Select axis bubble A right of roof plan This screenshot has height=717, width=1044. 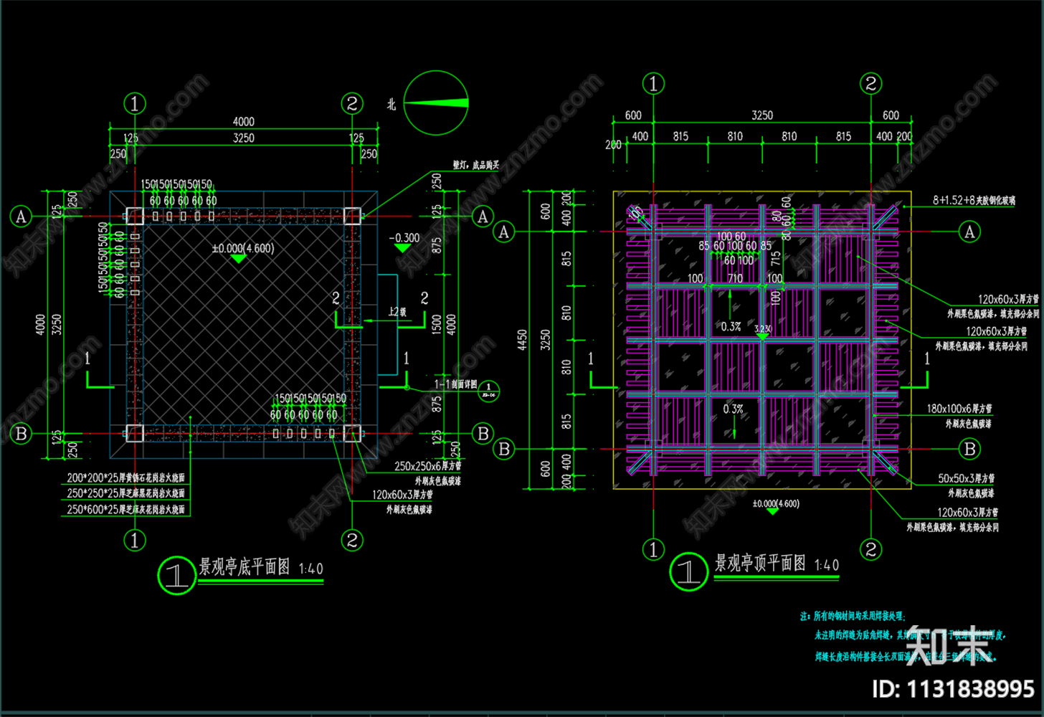969,232
